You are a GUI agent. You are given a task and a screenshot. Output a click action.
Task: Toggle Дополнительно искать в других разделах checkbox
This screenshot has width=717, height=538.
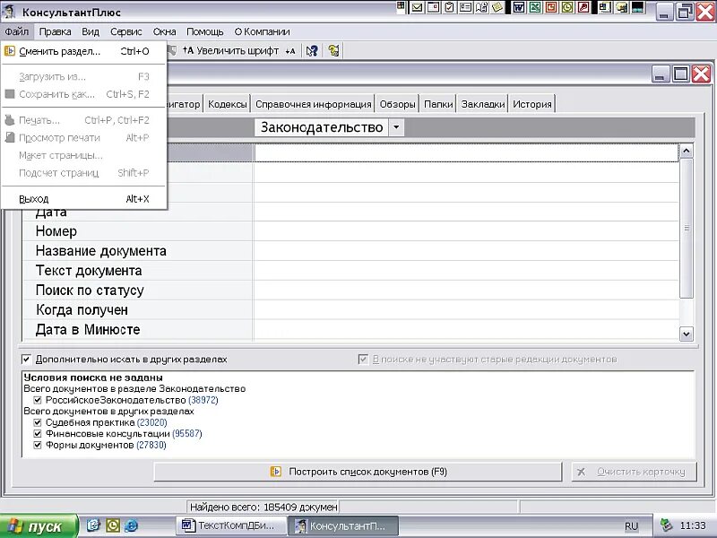click(27, 360)
